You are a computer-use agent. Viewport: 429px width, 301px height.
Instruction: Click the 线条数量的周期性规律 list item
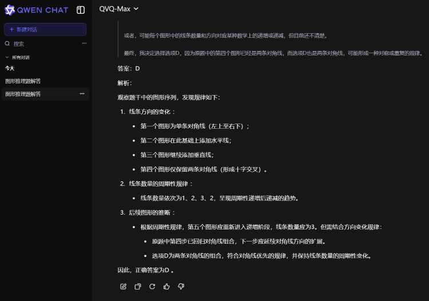(161, 184)
